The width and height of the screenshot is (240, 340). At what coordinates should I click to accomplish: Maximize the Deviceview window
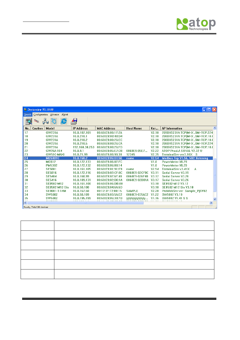tap(209, 110)
